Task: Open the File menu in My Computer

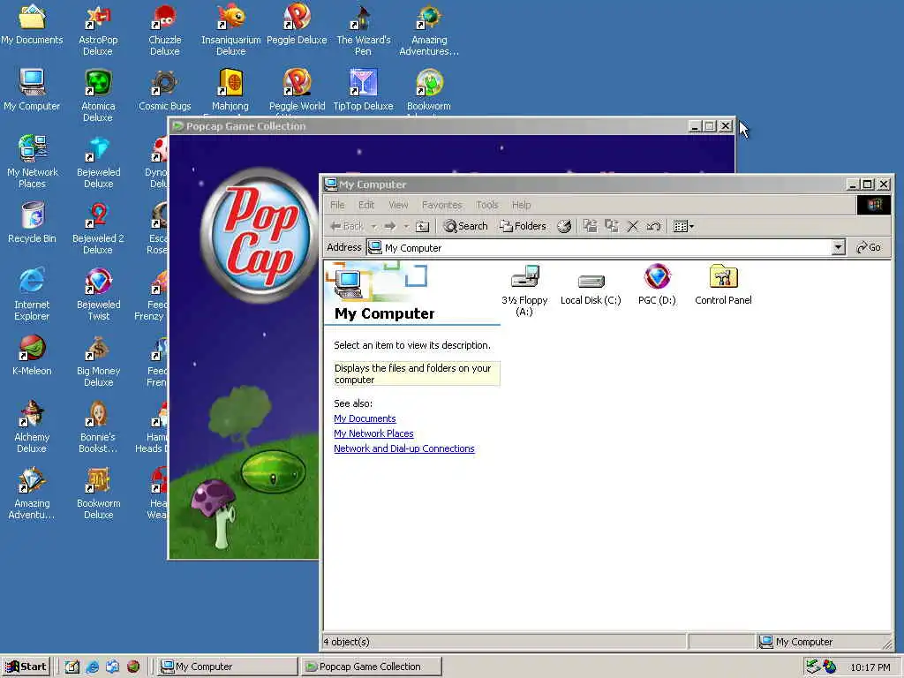Action: coord(337,205)
